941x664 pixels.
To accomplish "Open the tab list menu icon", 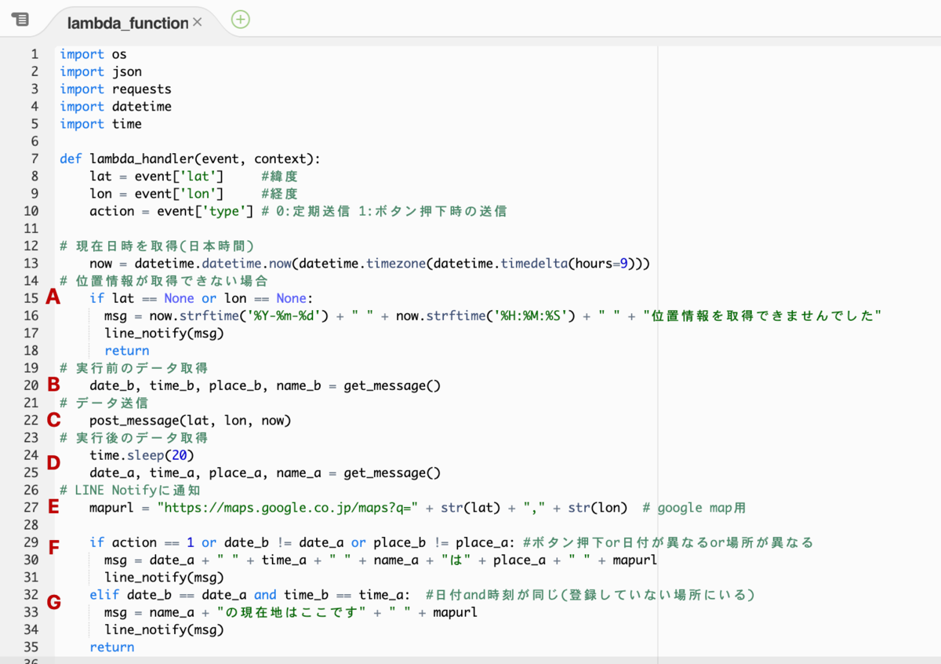I will pos(21,20).
